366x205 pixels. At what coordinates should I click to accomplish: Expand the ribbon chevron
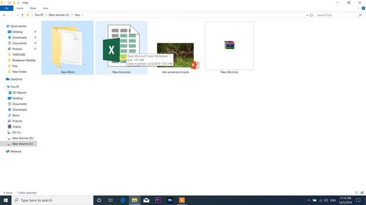(359, 8)
